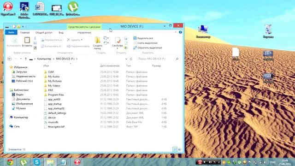Sort by the Дата изменения column header

(x=110, y=65)
